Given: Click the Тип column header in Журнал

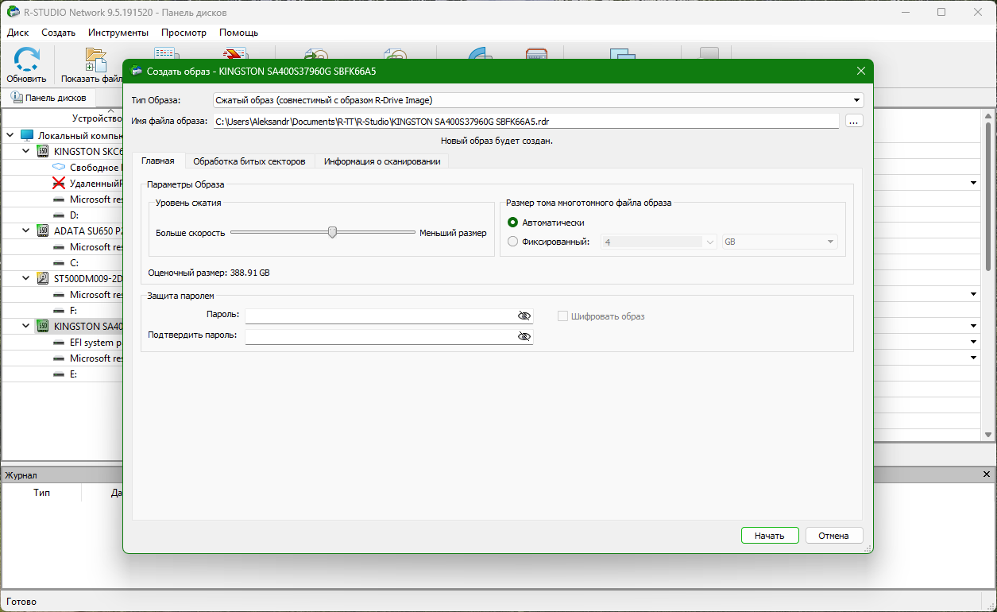Looking at the screenshot, I should tap(42, 493).
